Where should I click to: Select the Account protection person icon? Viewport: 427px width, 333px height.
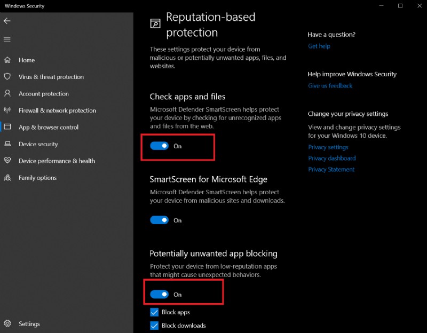[x=7, y=93]
